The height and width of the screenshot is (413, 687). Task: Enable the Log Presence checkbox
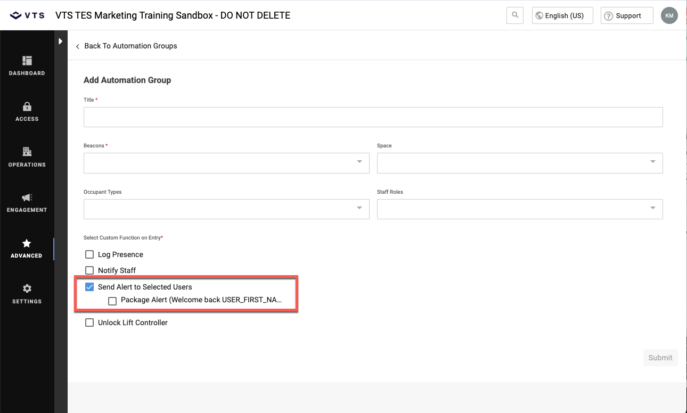[x=89, y=254]
